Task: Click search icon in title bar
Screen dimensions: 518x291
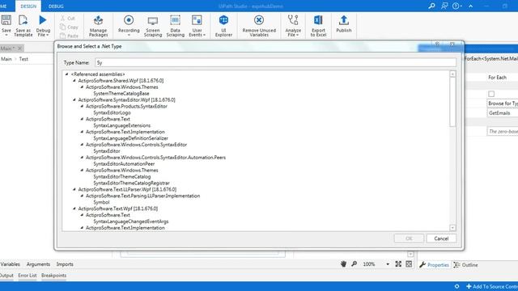Action: (x=431, y=6)
